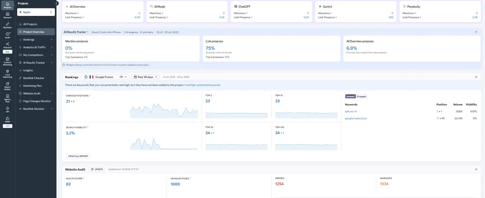The image size is (485, 198).
Task: Open the iphone 14 keyword link
Action: pyautogui.click(x=351, y=112)
